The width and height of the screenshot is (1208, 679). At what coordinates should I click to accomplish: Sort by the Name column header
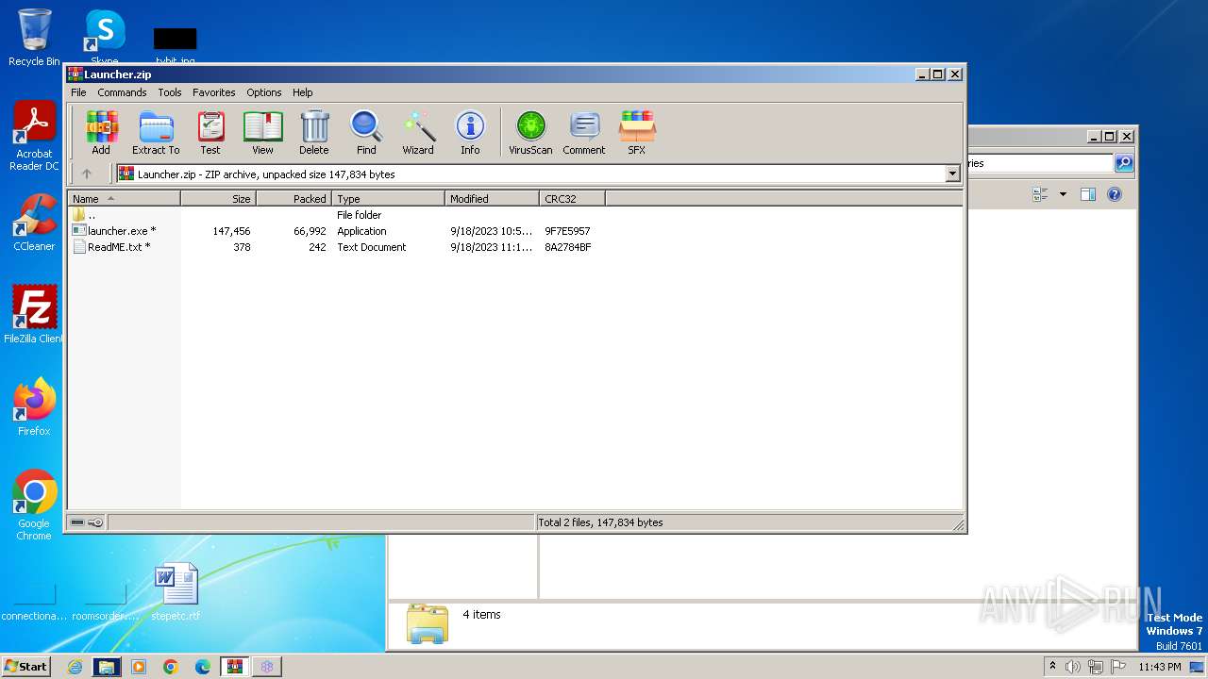click(x=124, y=199)
